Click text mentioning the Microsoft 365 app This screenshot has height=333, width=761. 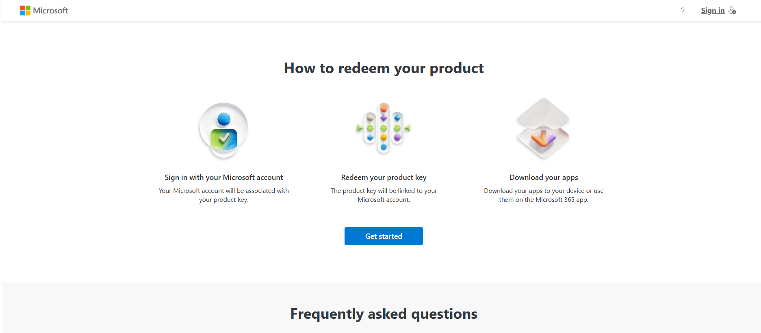[x=544, y=195]
